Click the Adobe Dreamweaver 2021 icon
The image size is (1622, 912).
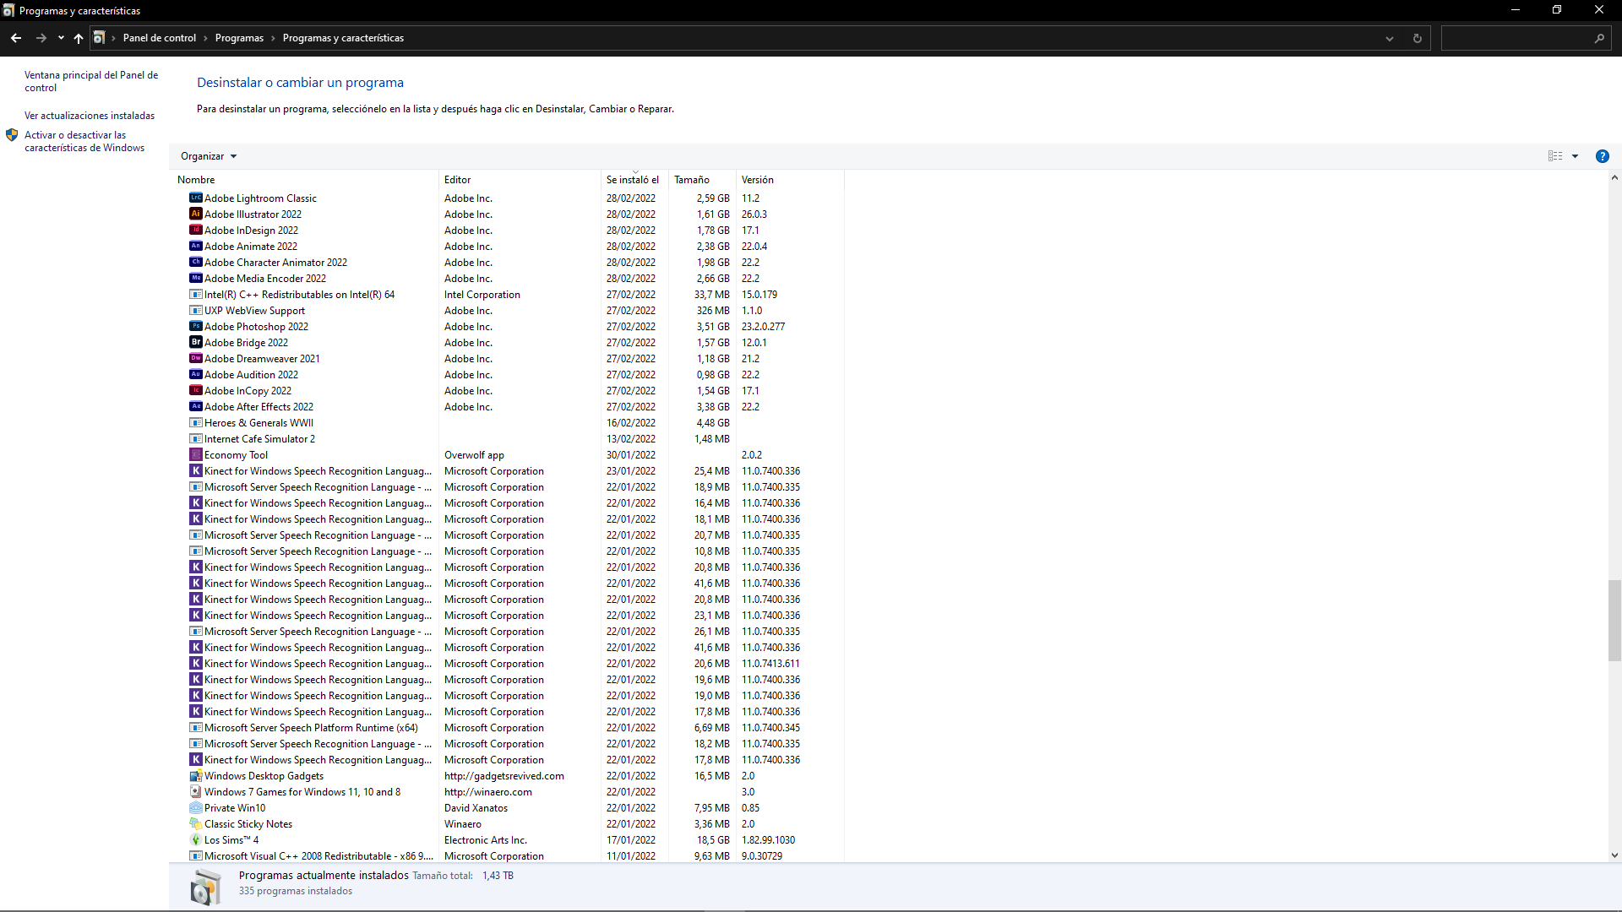click(196, 358)
